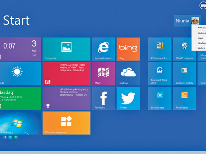Open the Foxit Reader tile
The image size is (206, 154).
coord(184,98)
